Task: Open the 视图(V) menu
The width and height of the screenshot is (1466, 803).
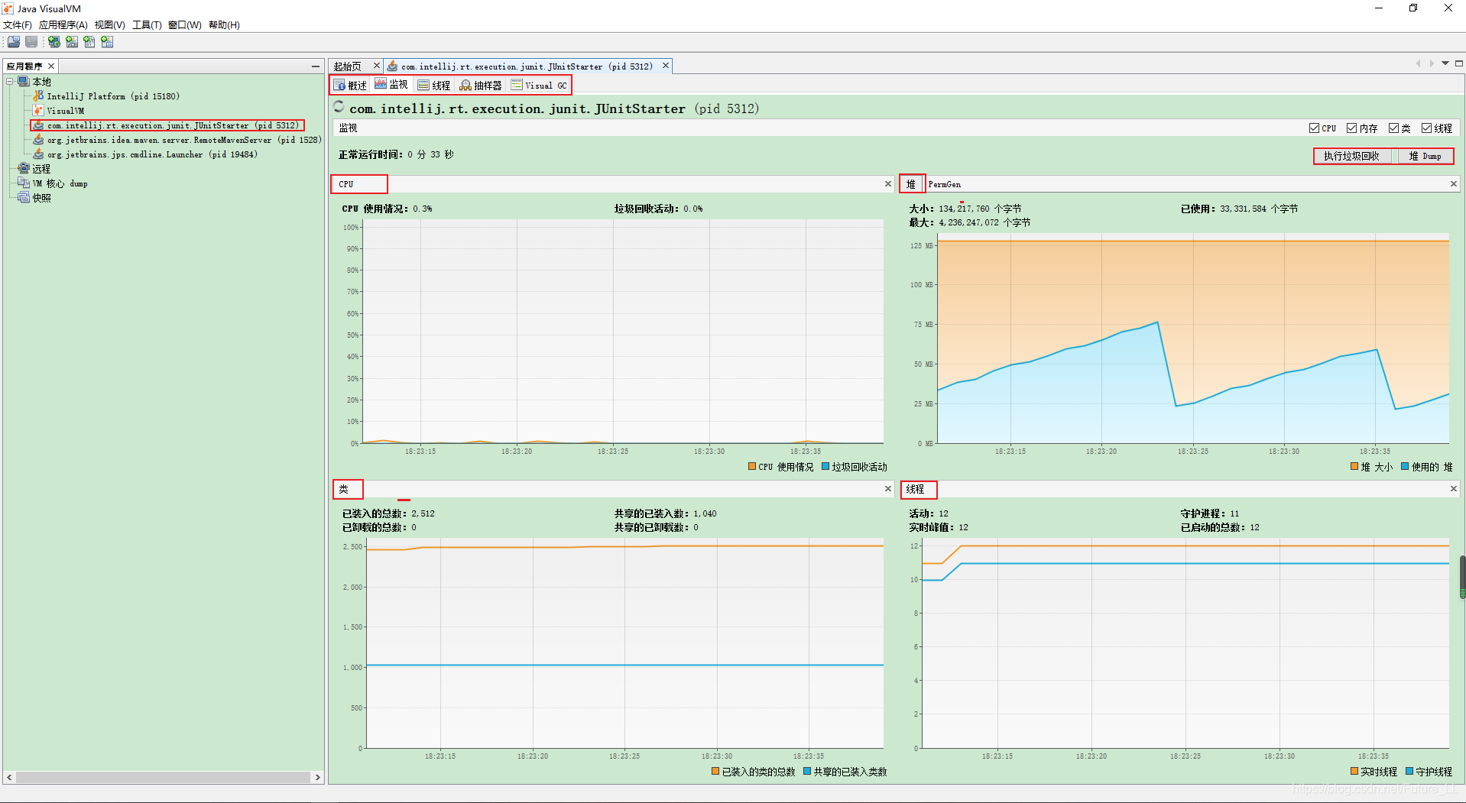Action: pos(110,25)
